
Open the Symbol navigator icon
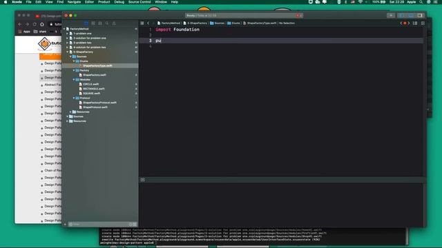[x=100, y=23]
